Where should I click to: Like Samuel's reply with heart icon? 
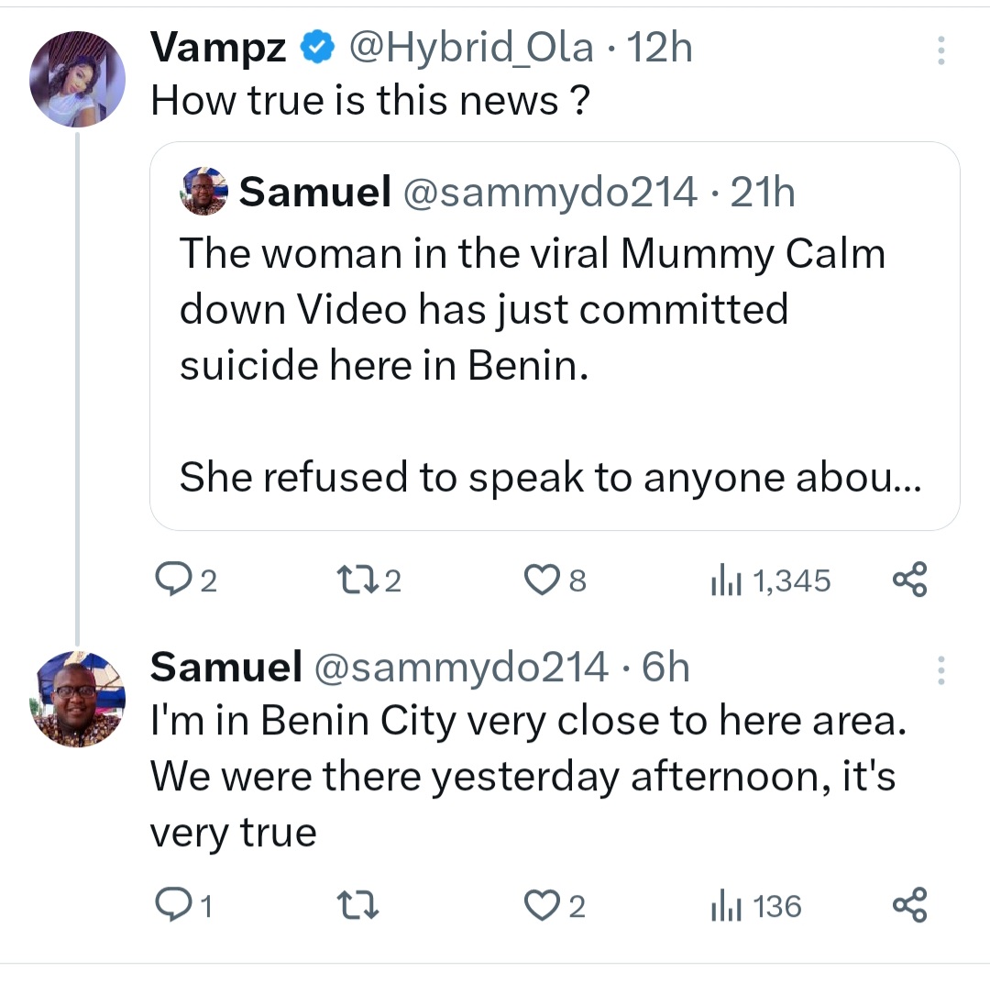click(x=540, y=906)
